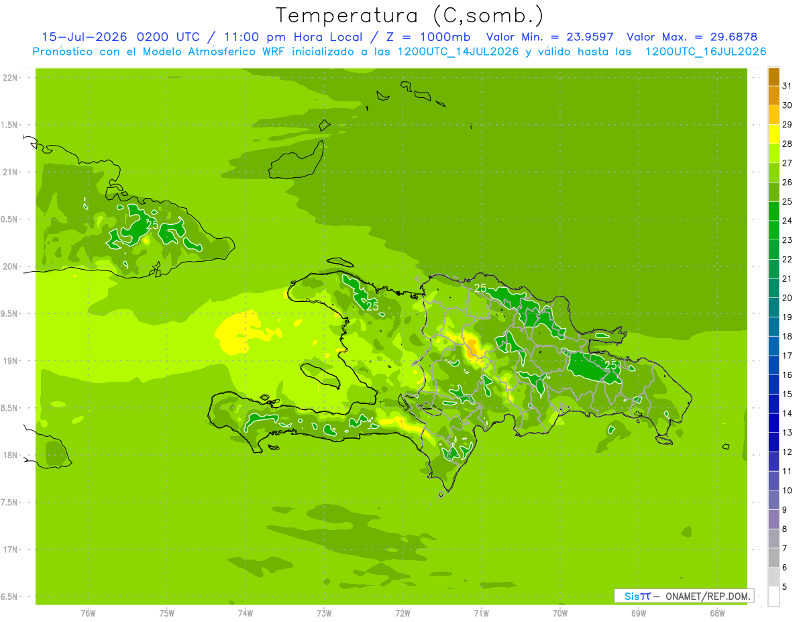Pick the legend color between 27 and 28

[x=773, y=154]
